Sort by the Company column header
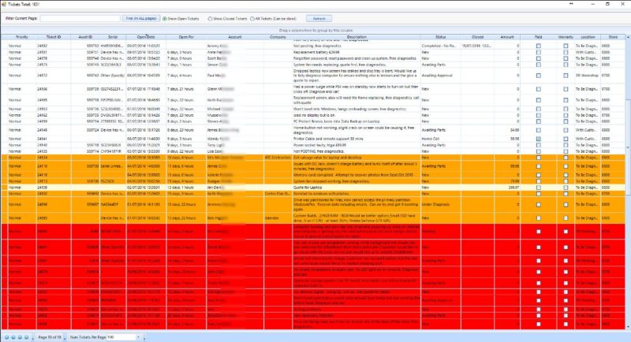 point(278,37)
